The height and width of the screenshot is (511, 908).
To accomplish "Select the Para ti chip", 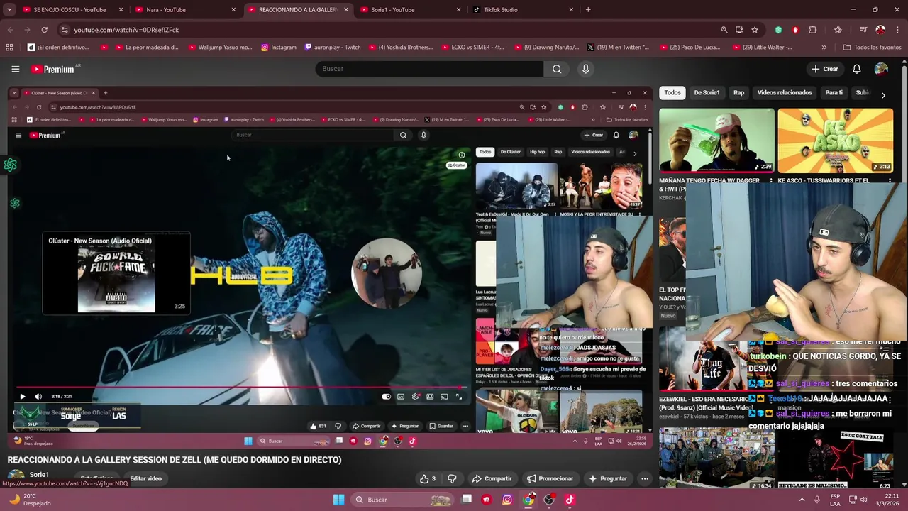I will tap(834, 93).
